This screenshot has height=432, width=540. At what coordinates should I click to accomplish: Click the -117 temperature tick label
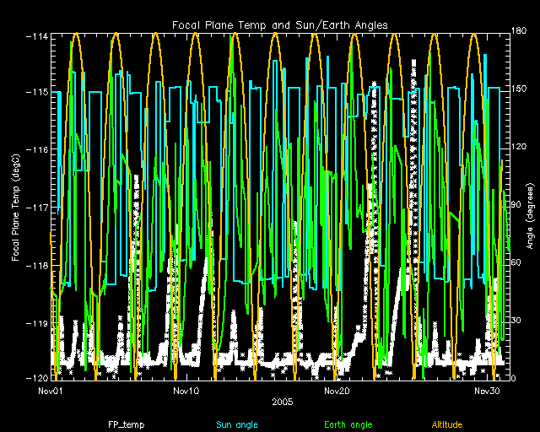35,208
